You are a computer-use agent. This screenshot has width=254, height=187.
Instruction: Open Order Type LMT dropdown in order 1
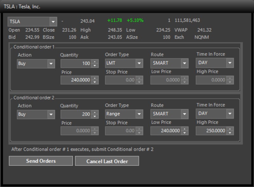pos(139,63)
